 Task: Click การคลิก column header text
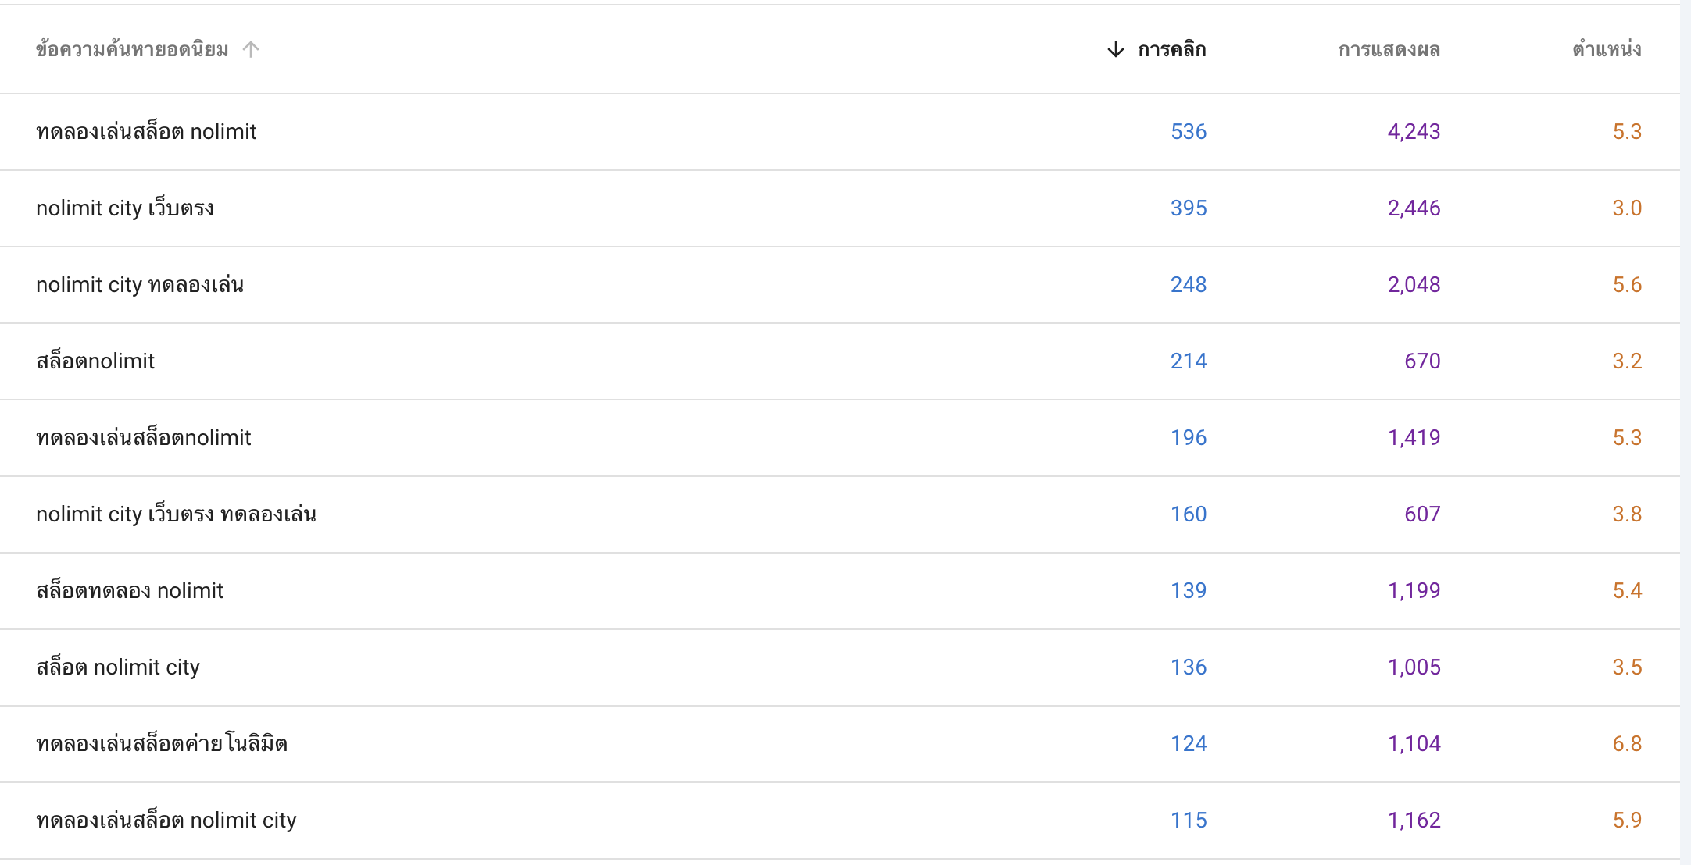click(x=1171, y=50)
